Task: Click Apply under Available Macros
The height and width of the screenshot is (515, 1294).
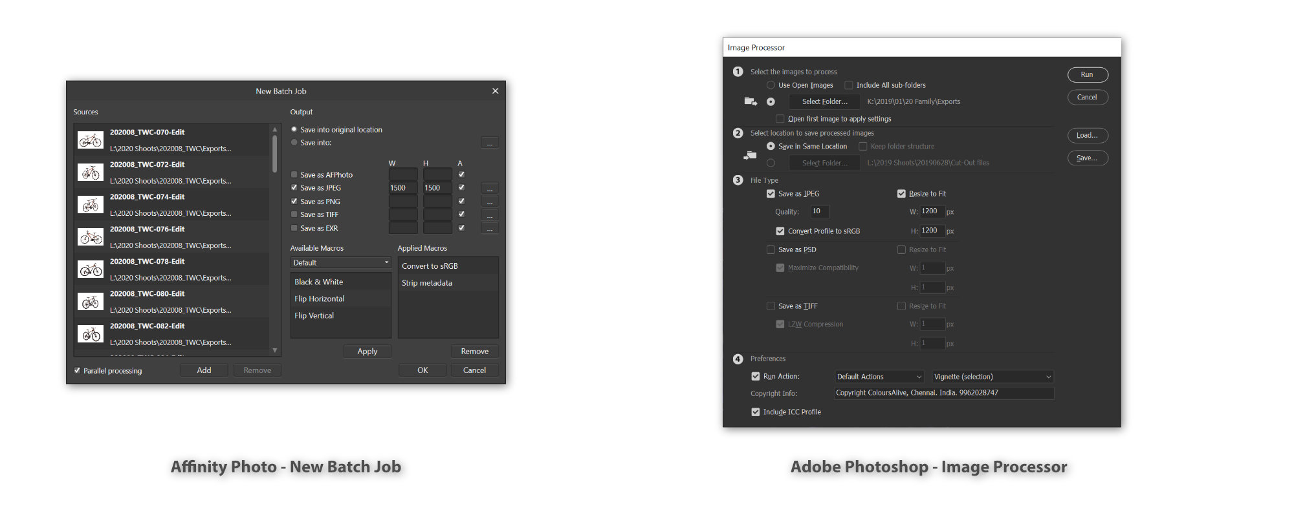Action: click(x=367, y=352)
